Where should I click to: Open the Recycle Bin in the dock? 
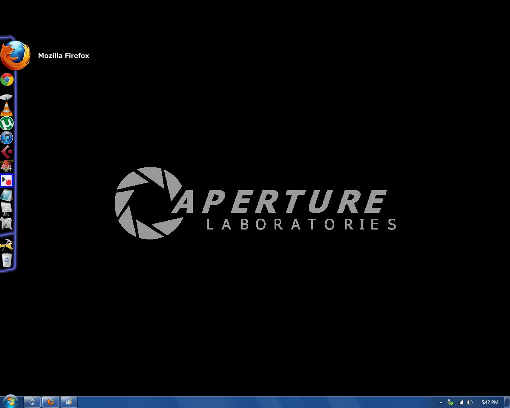pos(7,260)
